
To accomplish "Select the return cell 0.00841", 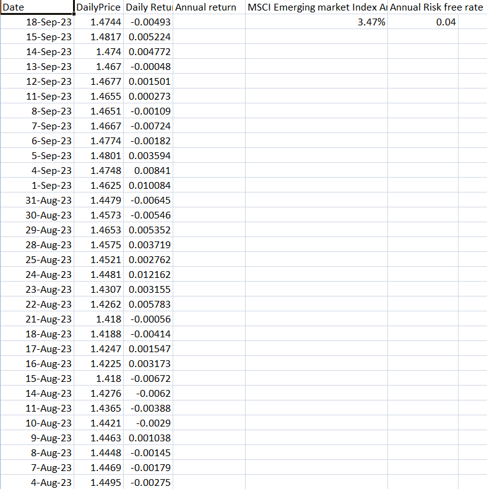I will (148, 171).
